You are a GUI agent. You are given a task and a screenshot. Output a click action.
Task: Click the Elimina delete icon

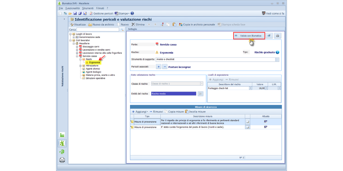click(x=133, y=25)
